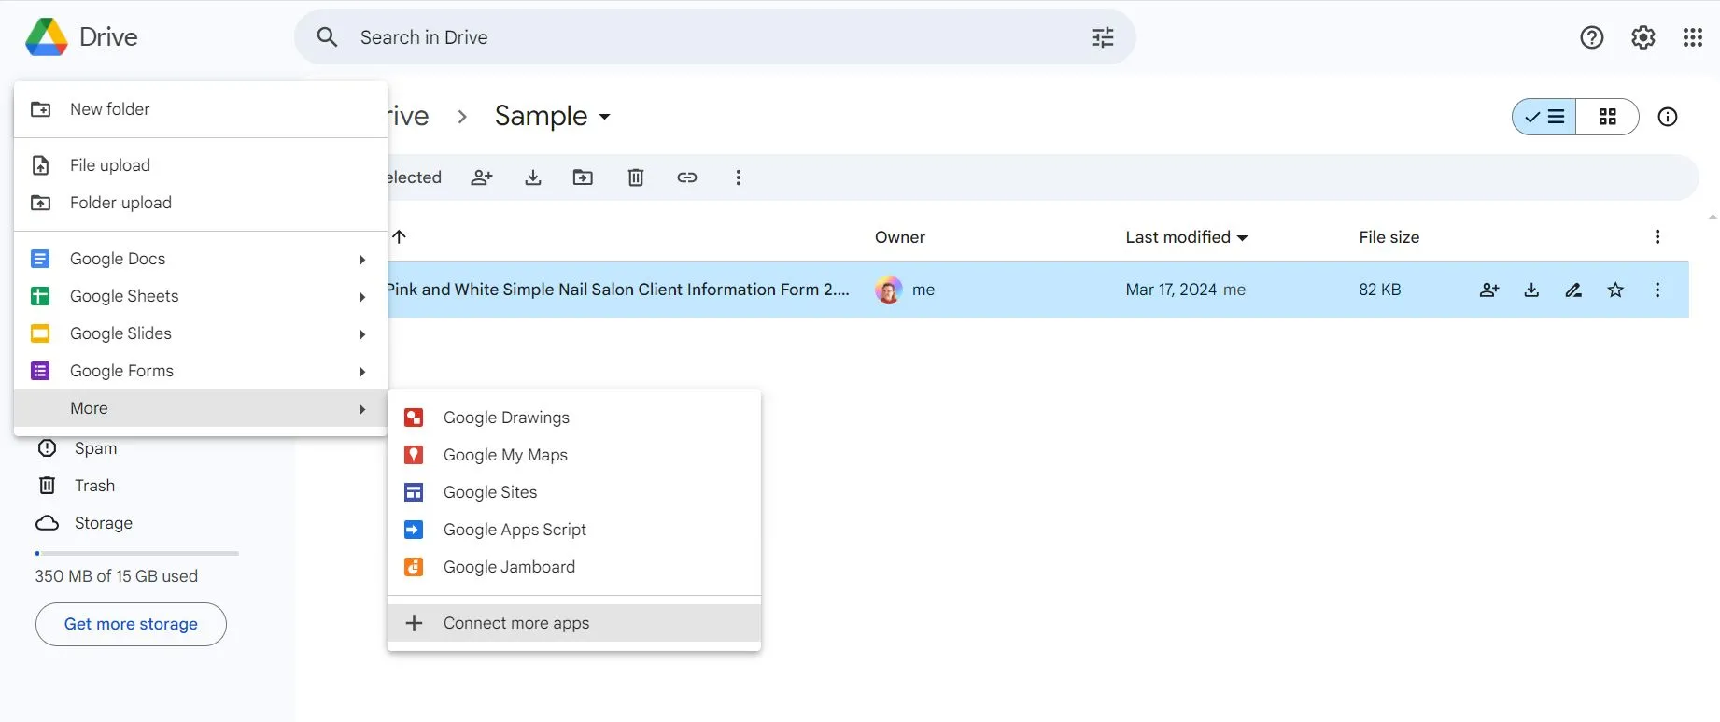This screenshot has height=722, width=1720.
Task: Open column header more options
Action: 1657,237
